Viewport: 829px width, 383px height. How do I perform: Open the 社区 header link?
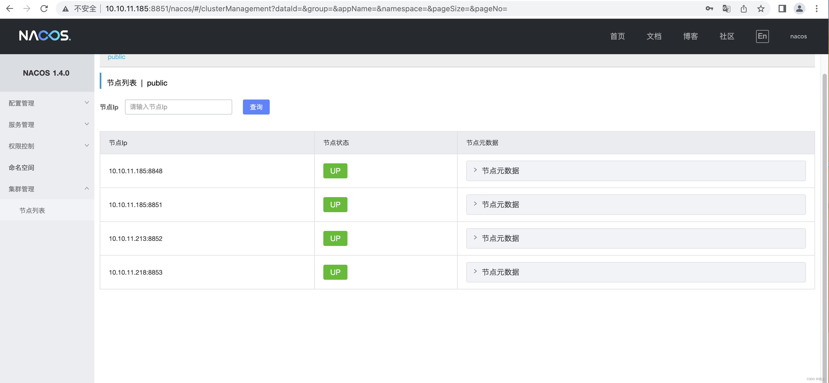727,36
